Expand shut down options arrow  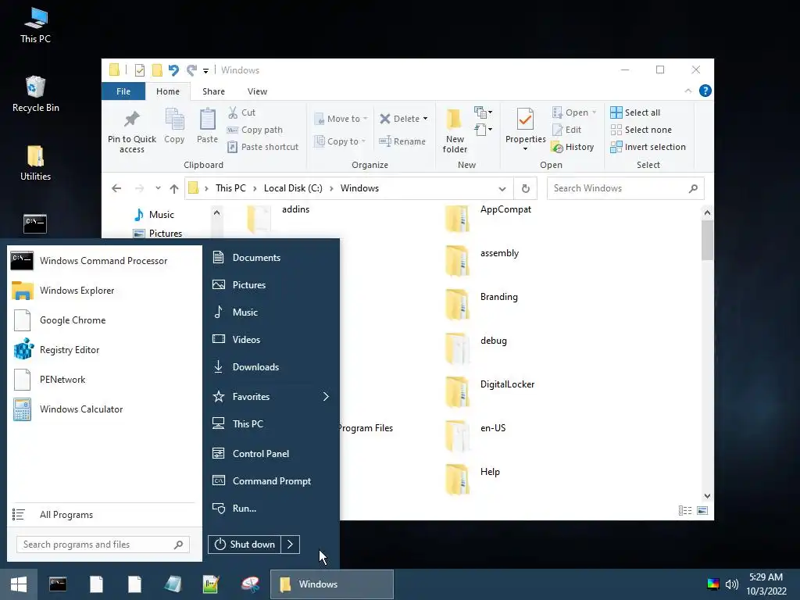coord(291,545)
